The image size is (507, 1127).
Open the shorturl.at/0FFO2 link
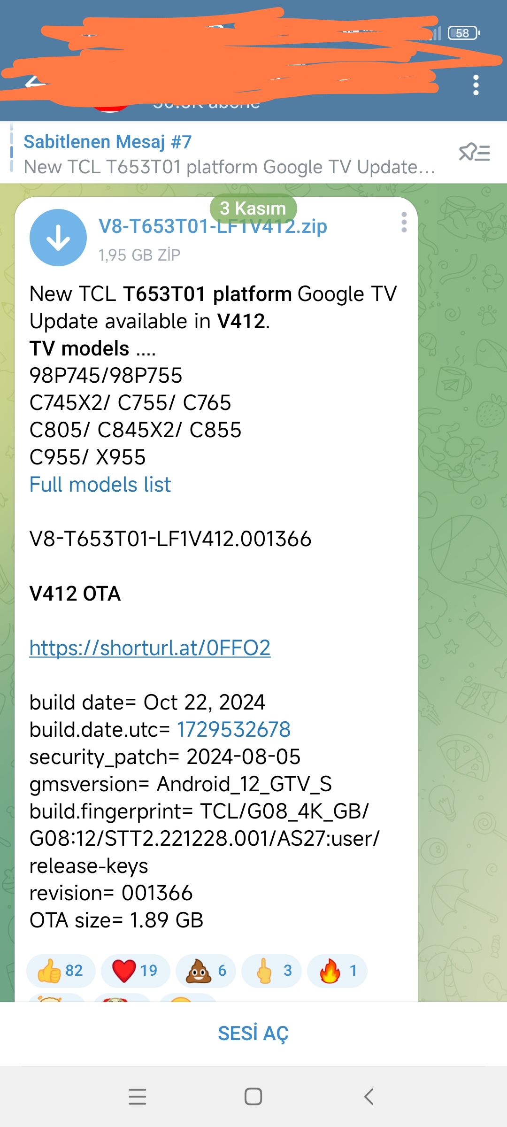click(x=150, y=648)
